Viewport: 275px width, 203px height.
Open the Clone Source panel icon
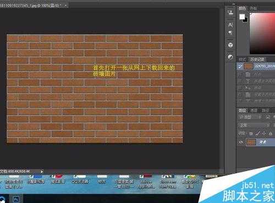tap(230, 12)
